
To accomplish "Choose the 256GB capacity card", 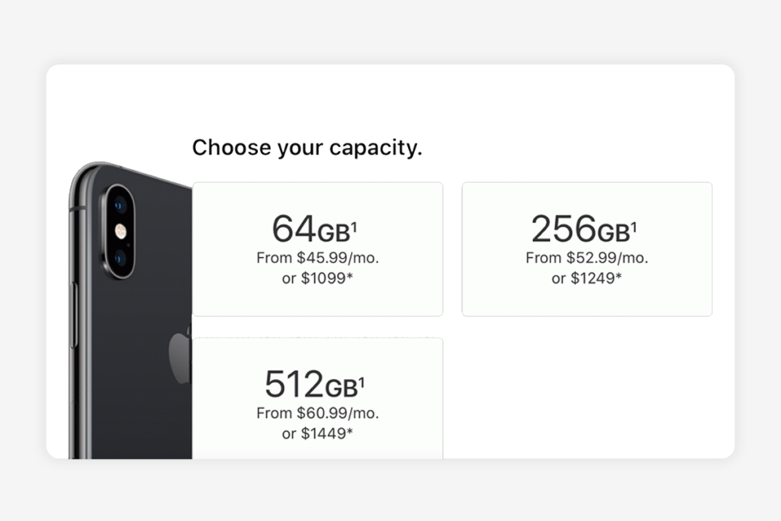I will point(587,249).
